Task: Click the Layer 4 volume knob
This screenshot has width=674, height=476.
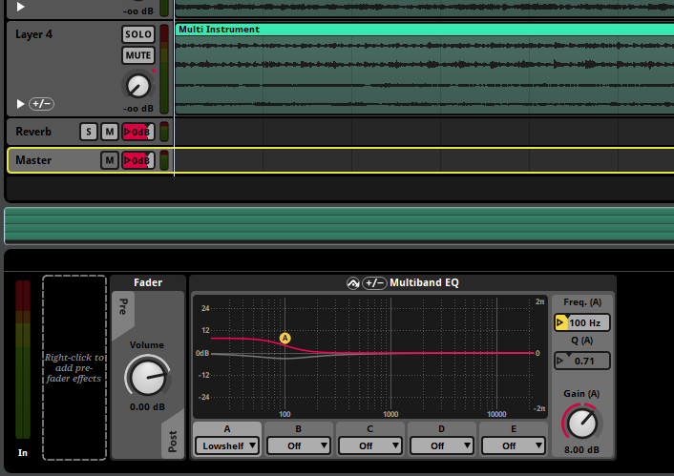Action: (x=137, y=87)
